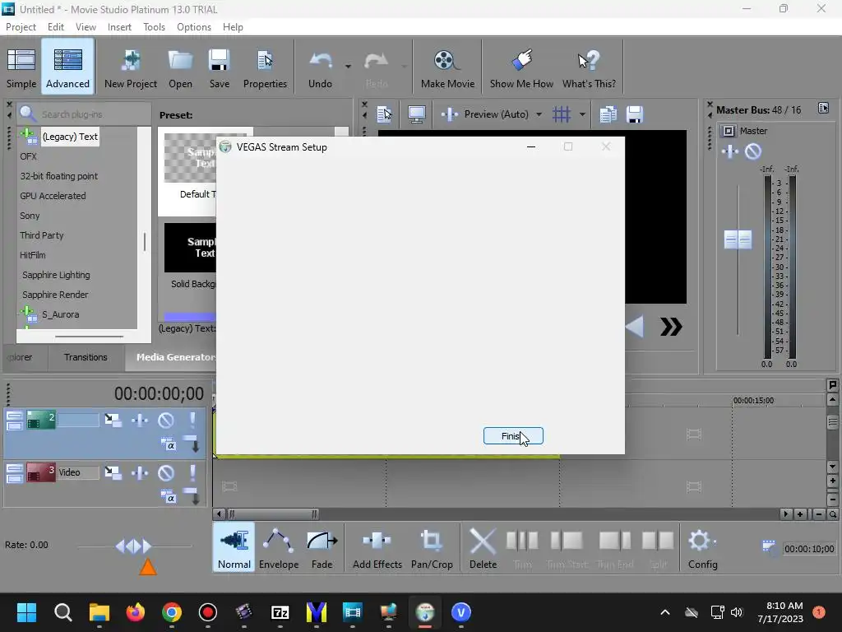
Task: Open the Help menu
Action: tap(233, 27)
